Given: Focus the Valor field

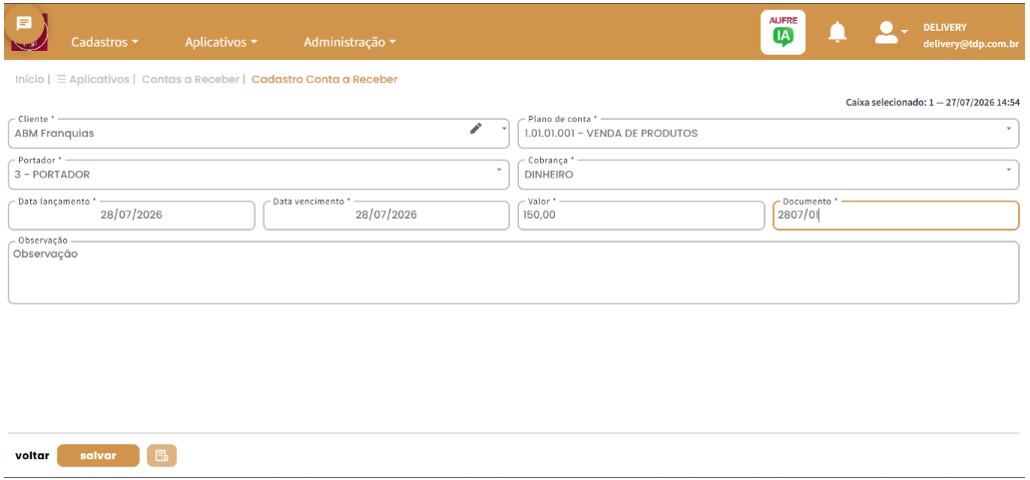Looking at the screenshot, I should point(641,216).
